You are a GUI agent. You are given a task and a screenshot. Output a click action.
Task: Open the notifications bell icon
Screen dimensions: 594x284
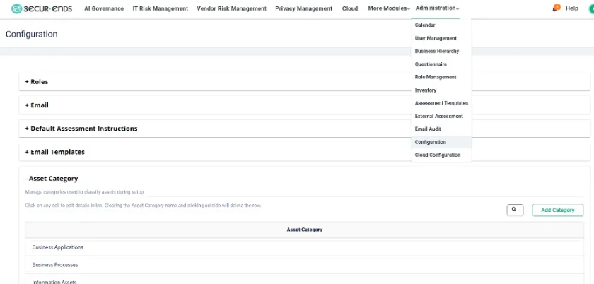(x=556, y=8)
